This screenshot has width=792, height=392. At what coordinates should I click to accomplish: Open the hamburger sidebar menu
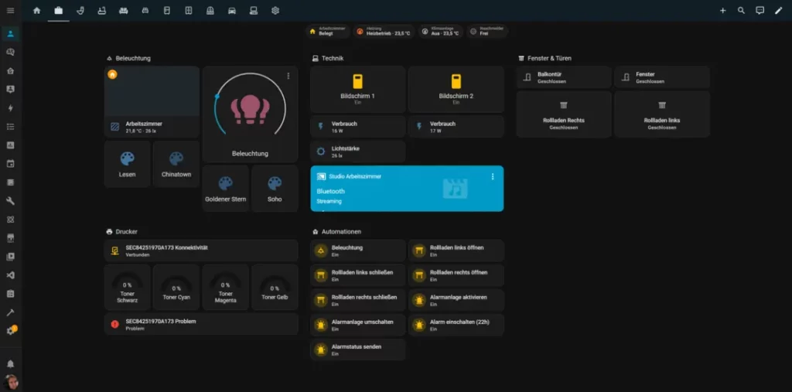point(11,11)
